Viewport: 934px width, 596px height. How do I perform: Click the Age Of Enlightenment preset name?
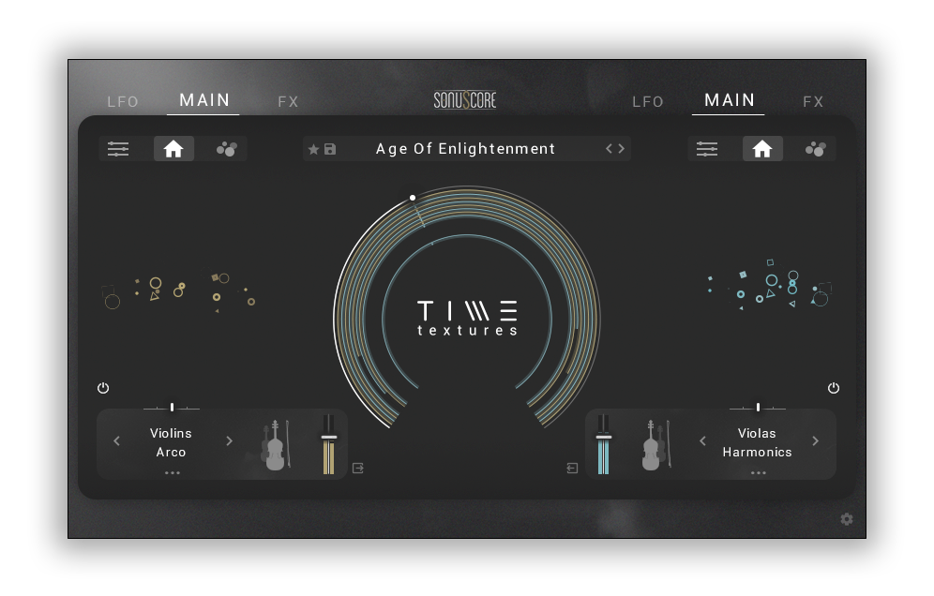[466, 148]
